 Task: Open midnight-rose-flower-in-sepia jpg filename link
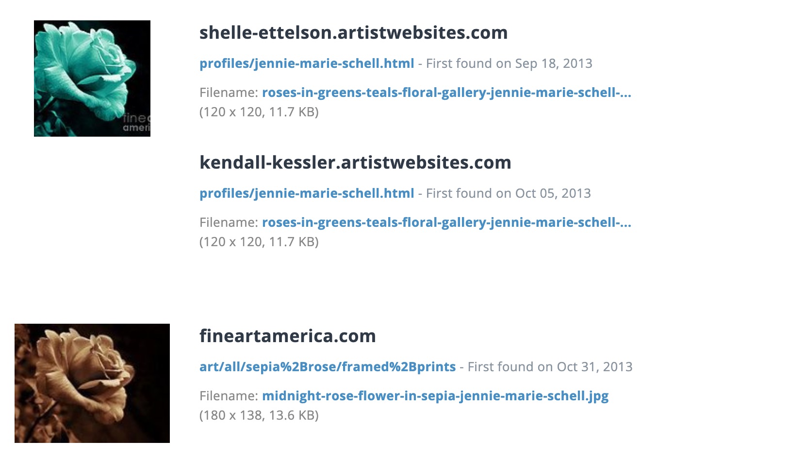coord(435,396)
